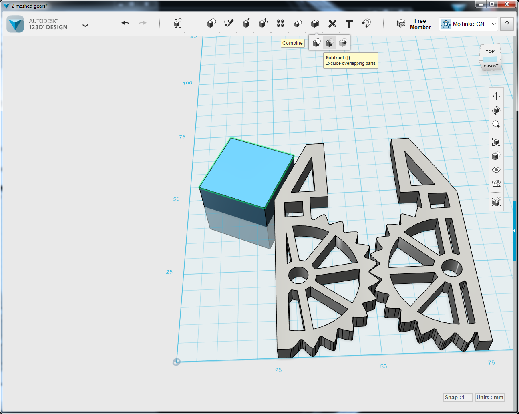Toggle the show/hide solids eye icon
Screen dimensions: 519x414
tap(496, 170)
